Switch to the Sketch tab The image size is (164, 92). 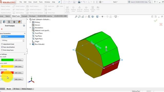pyautogui.click(x=7, y=16)
